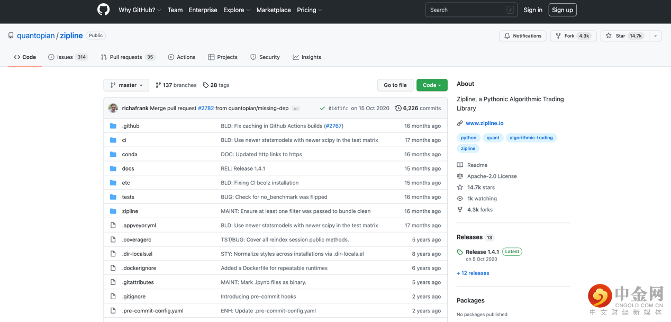Click the Notifications bell button
The height and width of the screenshot is (322, 671).
(x=523, y=36)
